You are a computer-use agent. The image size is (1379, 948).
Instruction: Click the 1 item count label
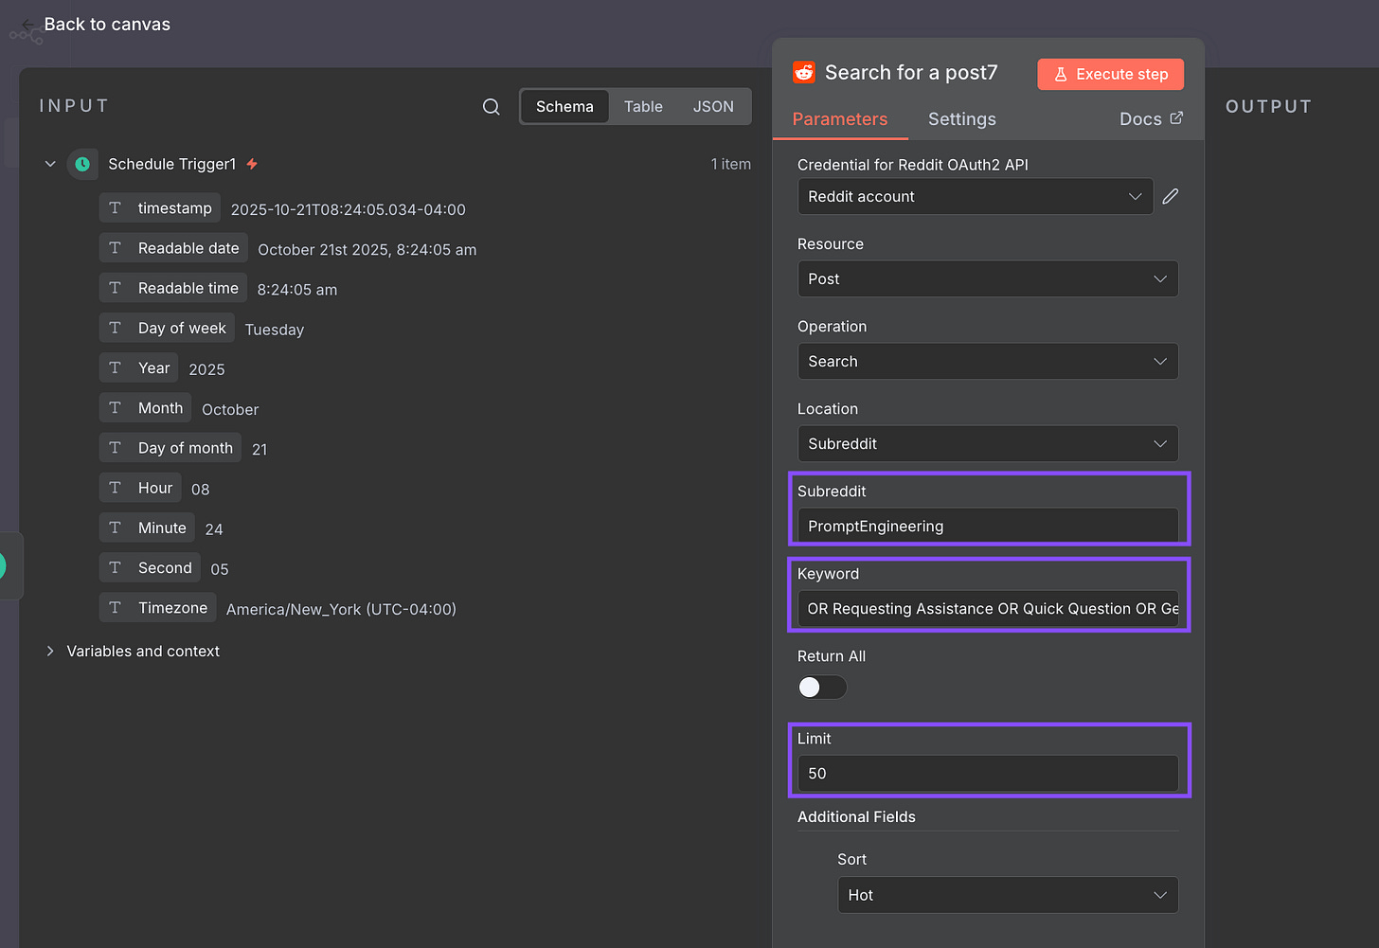coord(731,164)
